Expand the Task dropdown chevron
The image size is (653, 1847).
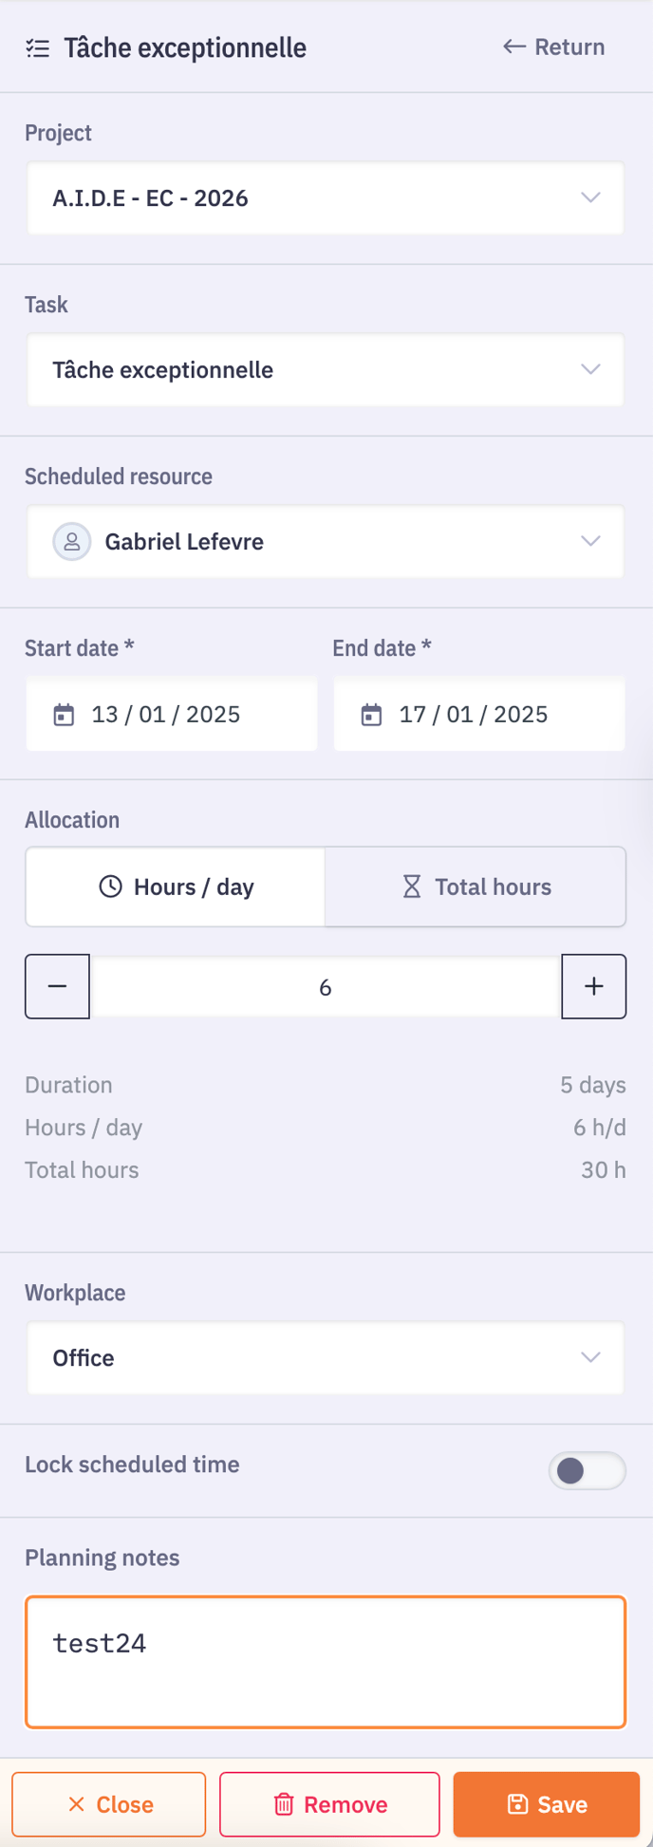click(590, 369)
